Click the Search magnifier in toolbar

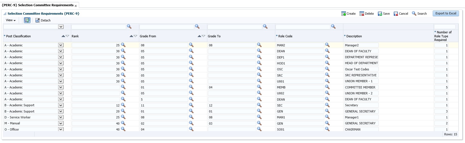click(x=414, y=14)
